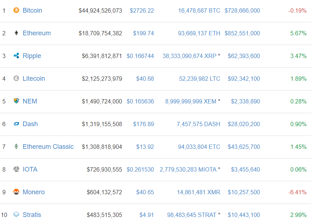The height and width of the screenshot is (222, 317).
Task: Click NEM price $0.165636
Action: point(140,101)
